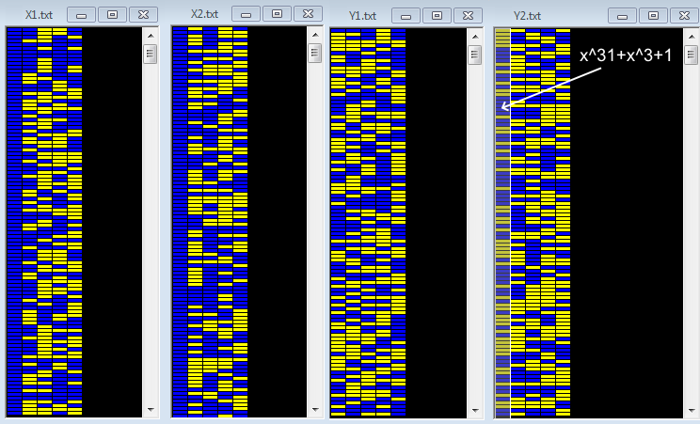Image resolution: width=700 pixels, height=424 pixels.
Task: Click scroll down arrow in Y1.txt window
Action: pos(475,410)
